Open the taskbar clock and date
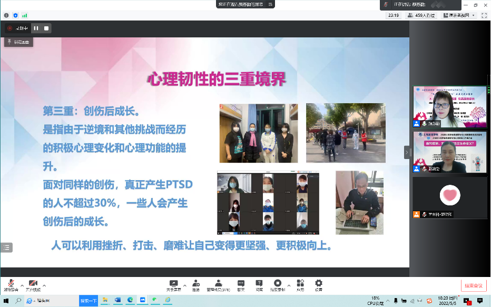This screenshot has width=491, height=307. coord(447,301)
